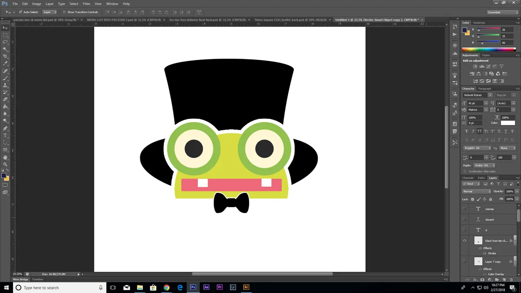Select the Move tool in the toolbox
The image size is (521, 293).
pyautogui.click(x=5, y=28)
